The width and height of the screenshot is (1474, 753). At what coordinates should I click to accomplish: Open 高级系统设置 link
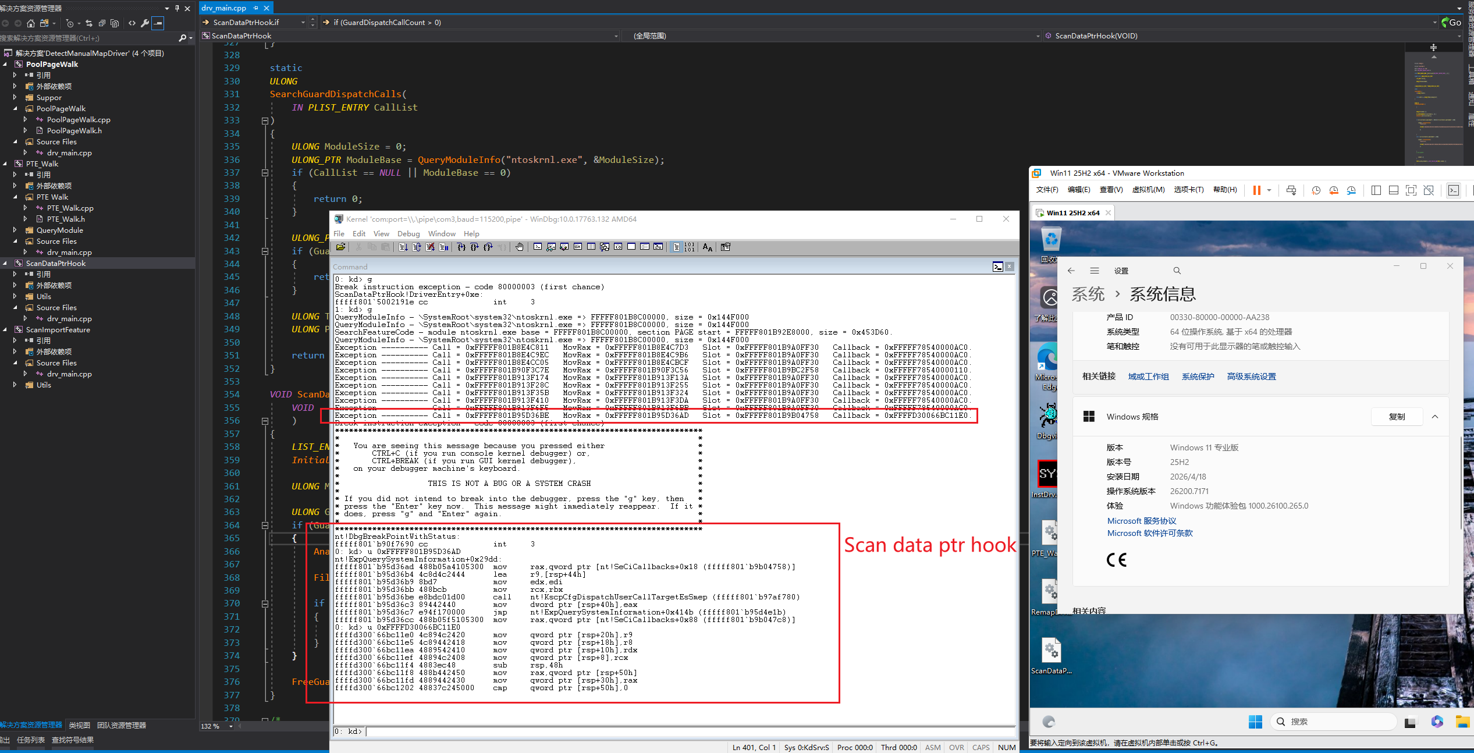[x=1251, y=376]
